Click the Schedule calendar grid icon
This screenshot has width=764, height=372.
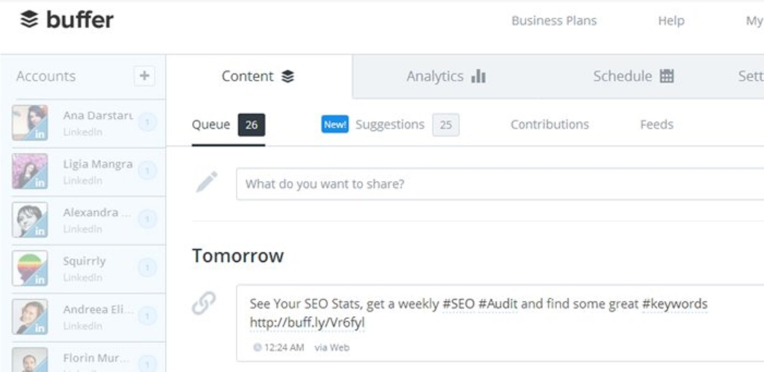click(667, 76)
